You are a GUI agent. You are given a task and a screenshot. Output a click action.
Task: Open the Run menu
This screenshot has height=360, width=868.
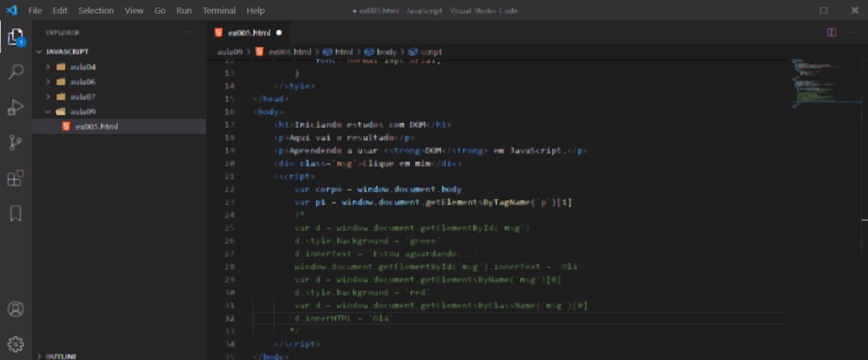pyautogui.click(x=184, y=10)
